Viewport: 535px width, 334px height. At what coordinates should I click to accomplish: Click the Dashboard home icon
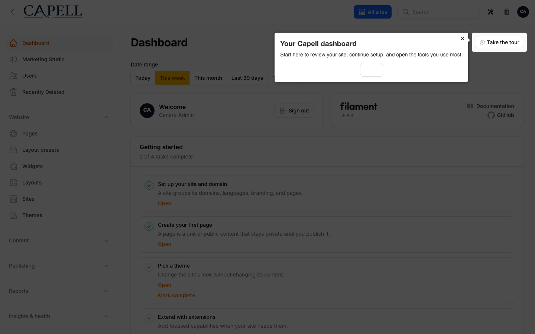click(x=13, y=43)
